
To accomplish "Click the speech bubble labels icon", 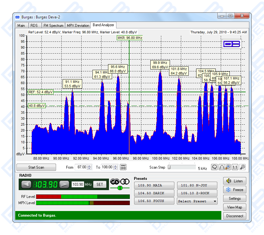I will pos(214,167).
